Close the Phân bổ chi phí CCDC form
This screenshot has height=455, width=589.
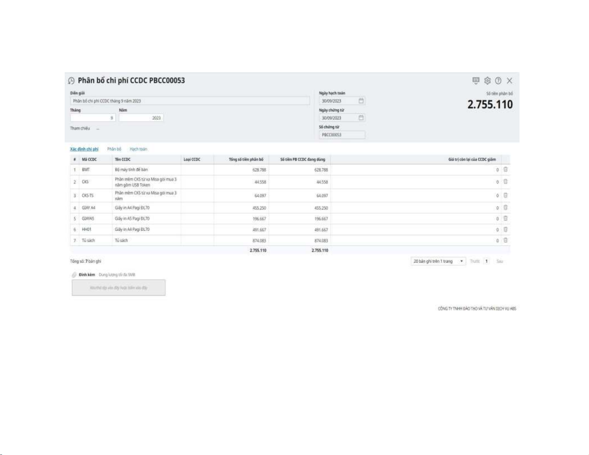coord(509,81)
